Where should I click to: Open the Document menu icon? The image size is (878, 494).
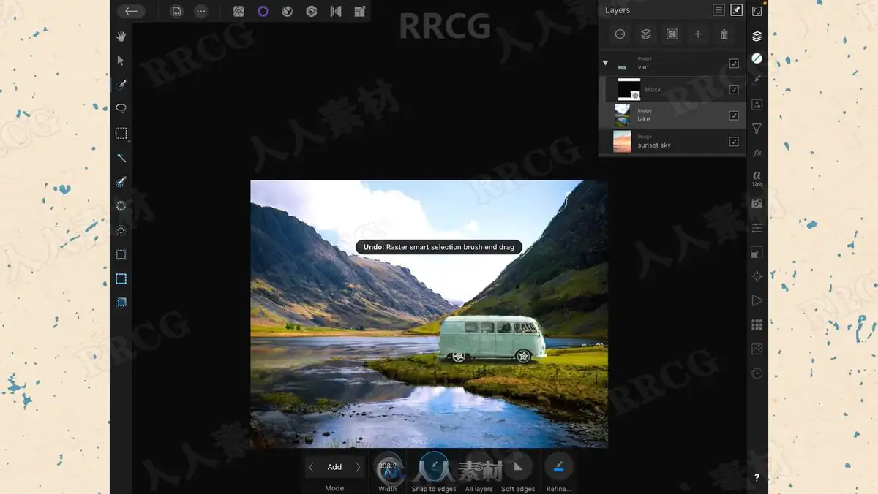click(x=176, y=11)
